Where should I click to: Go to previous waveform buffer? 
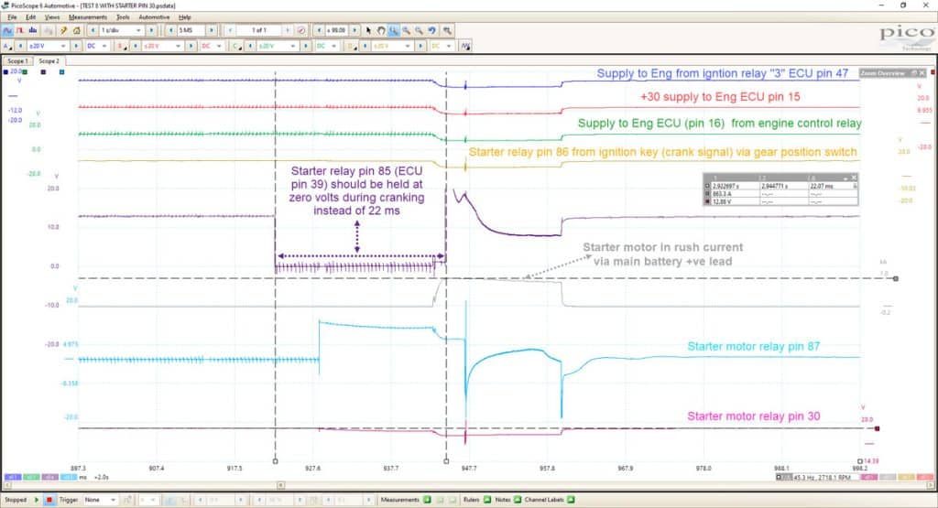[x=230, y=30]
